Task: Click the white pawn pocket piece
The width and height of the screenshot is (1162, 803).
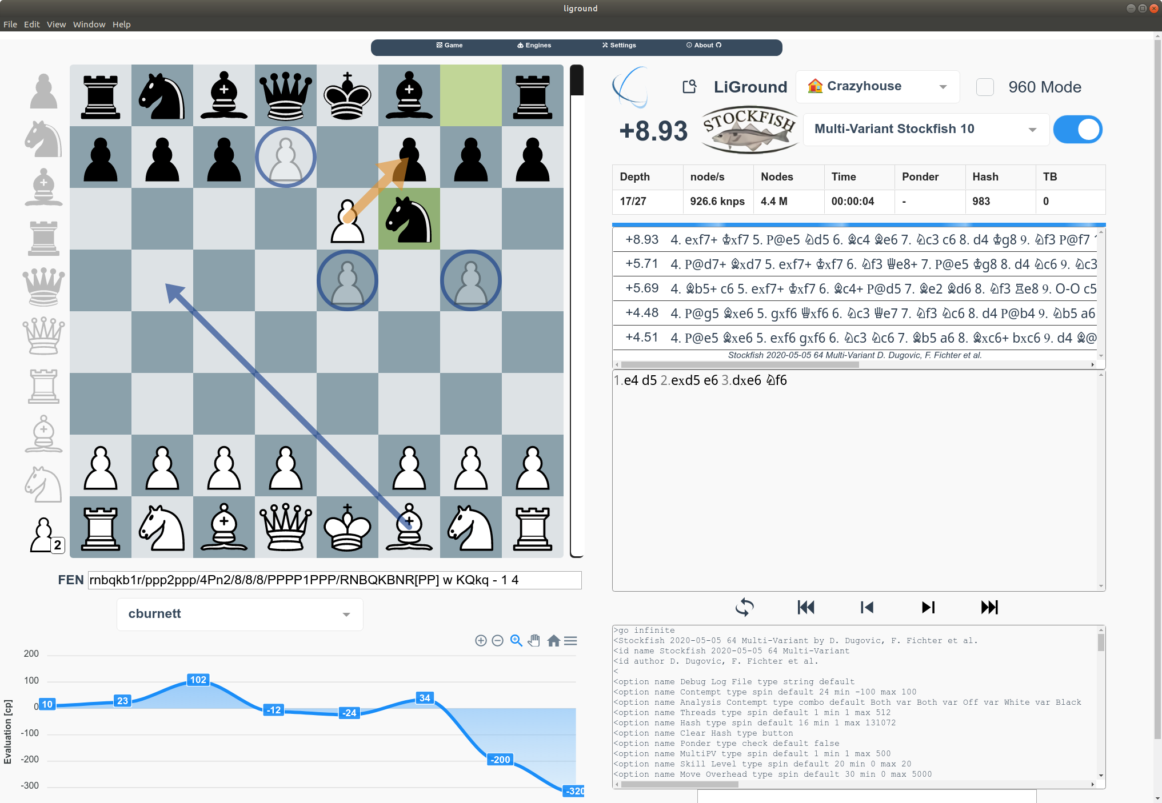Action: tap(42, 535)
